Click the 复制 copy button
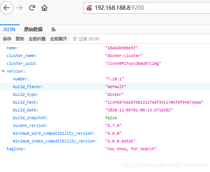Image resolution: width=210 pixels, height=172 pixels. click(20, 39)
